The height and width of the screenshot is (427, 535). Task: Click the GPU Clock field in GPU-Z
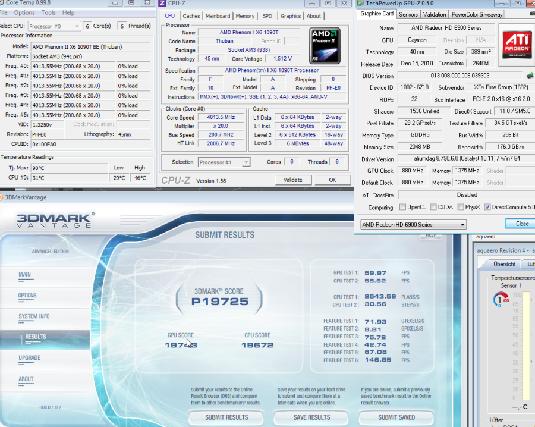pyautogui.click(x=413, y=171)
